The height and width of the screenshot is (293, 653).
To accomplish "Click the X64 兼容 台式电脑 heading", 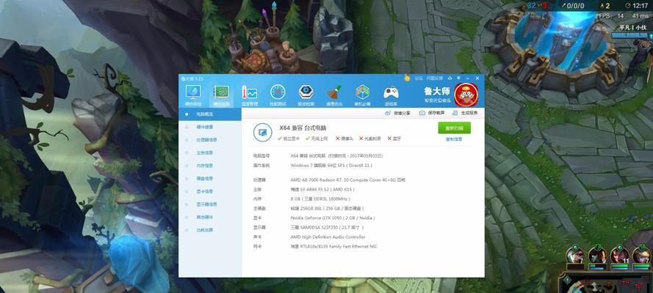I will tap(303, 128).
